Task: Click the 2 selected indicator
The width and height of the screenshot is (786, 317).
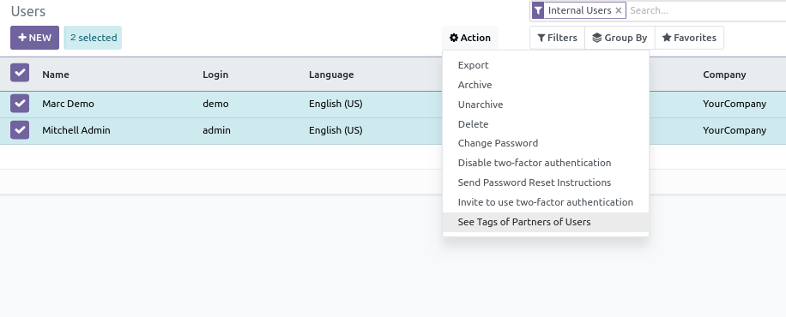Action: point(94,38)
